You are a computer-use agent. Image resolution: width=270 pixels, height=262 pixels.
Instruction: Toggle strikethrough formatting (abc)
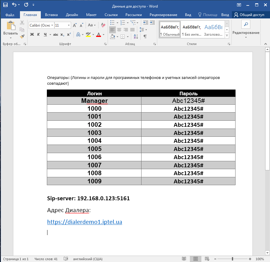(55, 34)
